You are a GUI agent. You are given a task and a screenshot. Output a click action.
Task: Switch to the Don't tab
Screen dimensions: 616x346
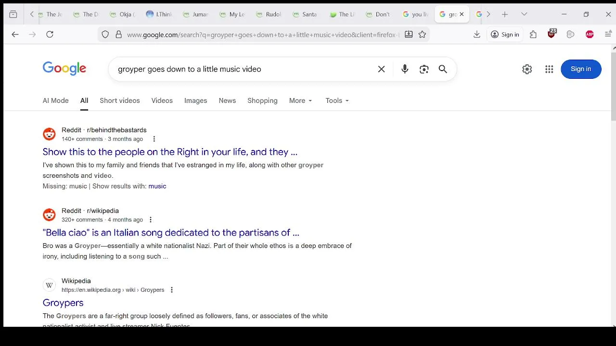pos(379,14)
